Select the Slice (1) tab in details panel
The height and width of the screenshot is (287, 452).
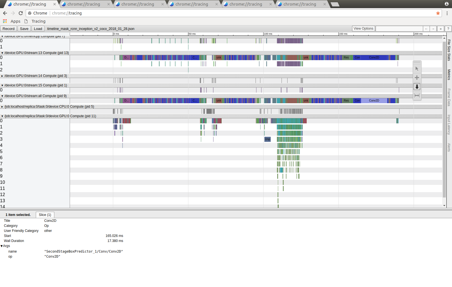pyautogui.click(x=45, y=215)
